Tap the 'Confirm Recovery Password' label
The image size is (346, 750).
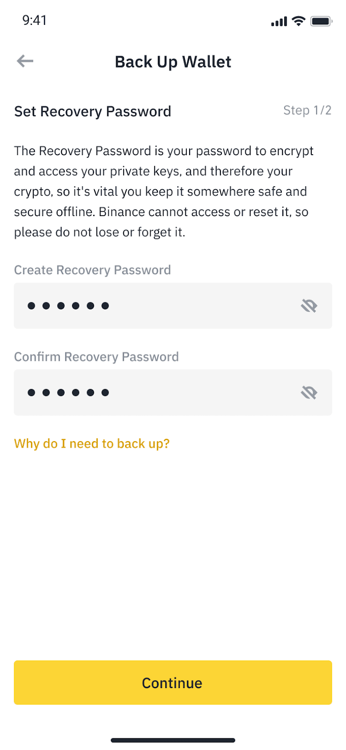point(96,357)
